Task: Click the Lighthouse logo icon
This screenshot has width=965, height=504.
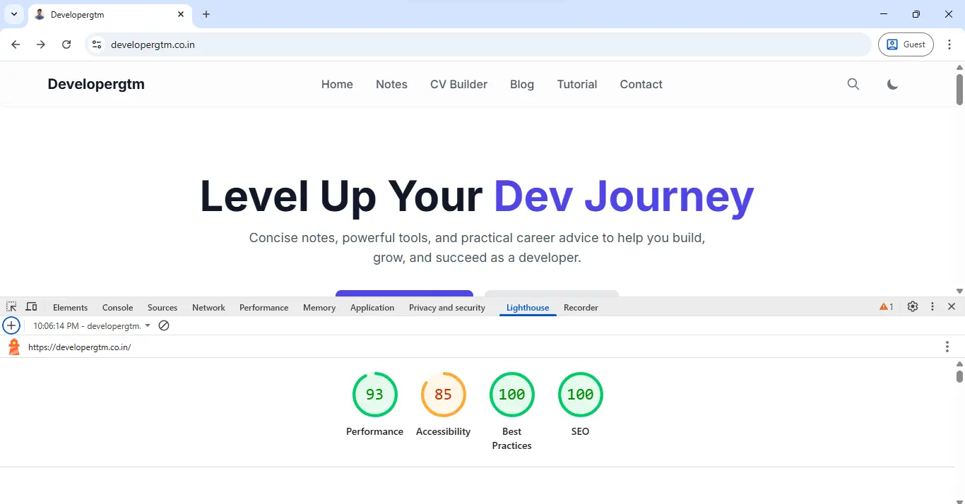Action: 13,347
